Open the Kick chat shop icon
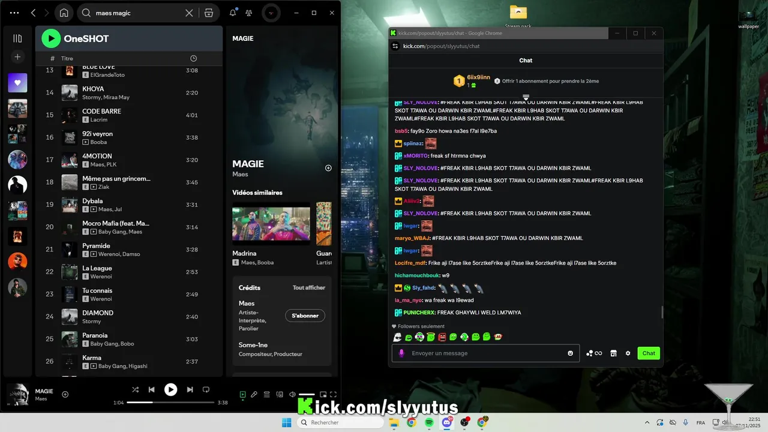The width and height of the screenshot is (768, 432). (613, 353)
